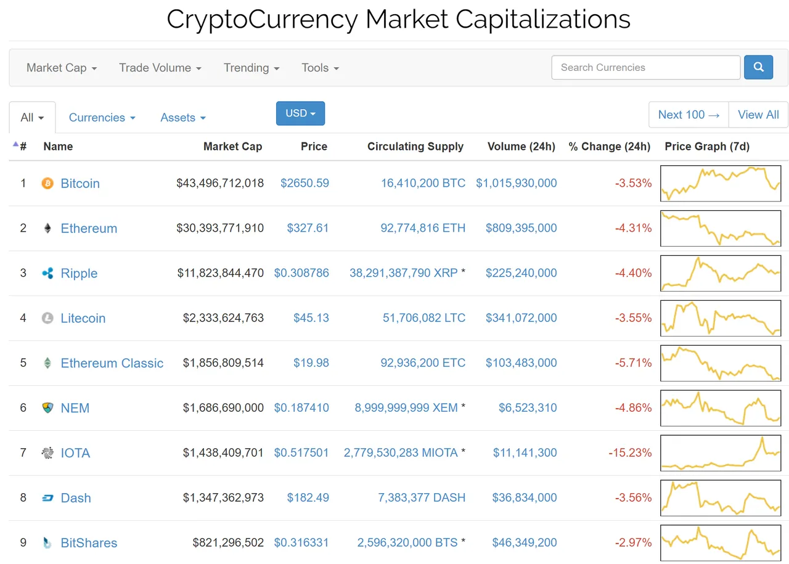Click the Dash logo icon
Image resolution: width=789 pixels, height=564 pixels.
point(47,498)
